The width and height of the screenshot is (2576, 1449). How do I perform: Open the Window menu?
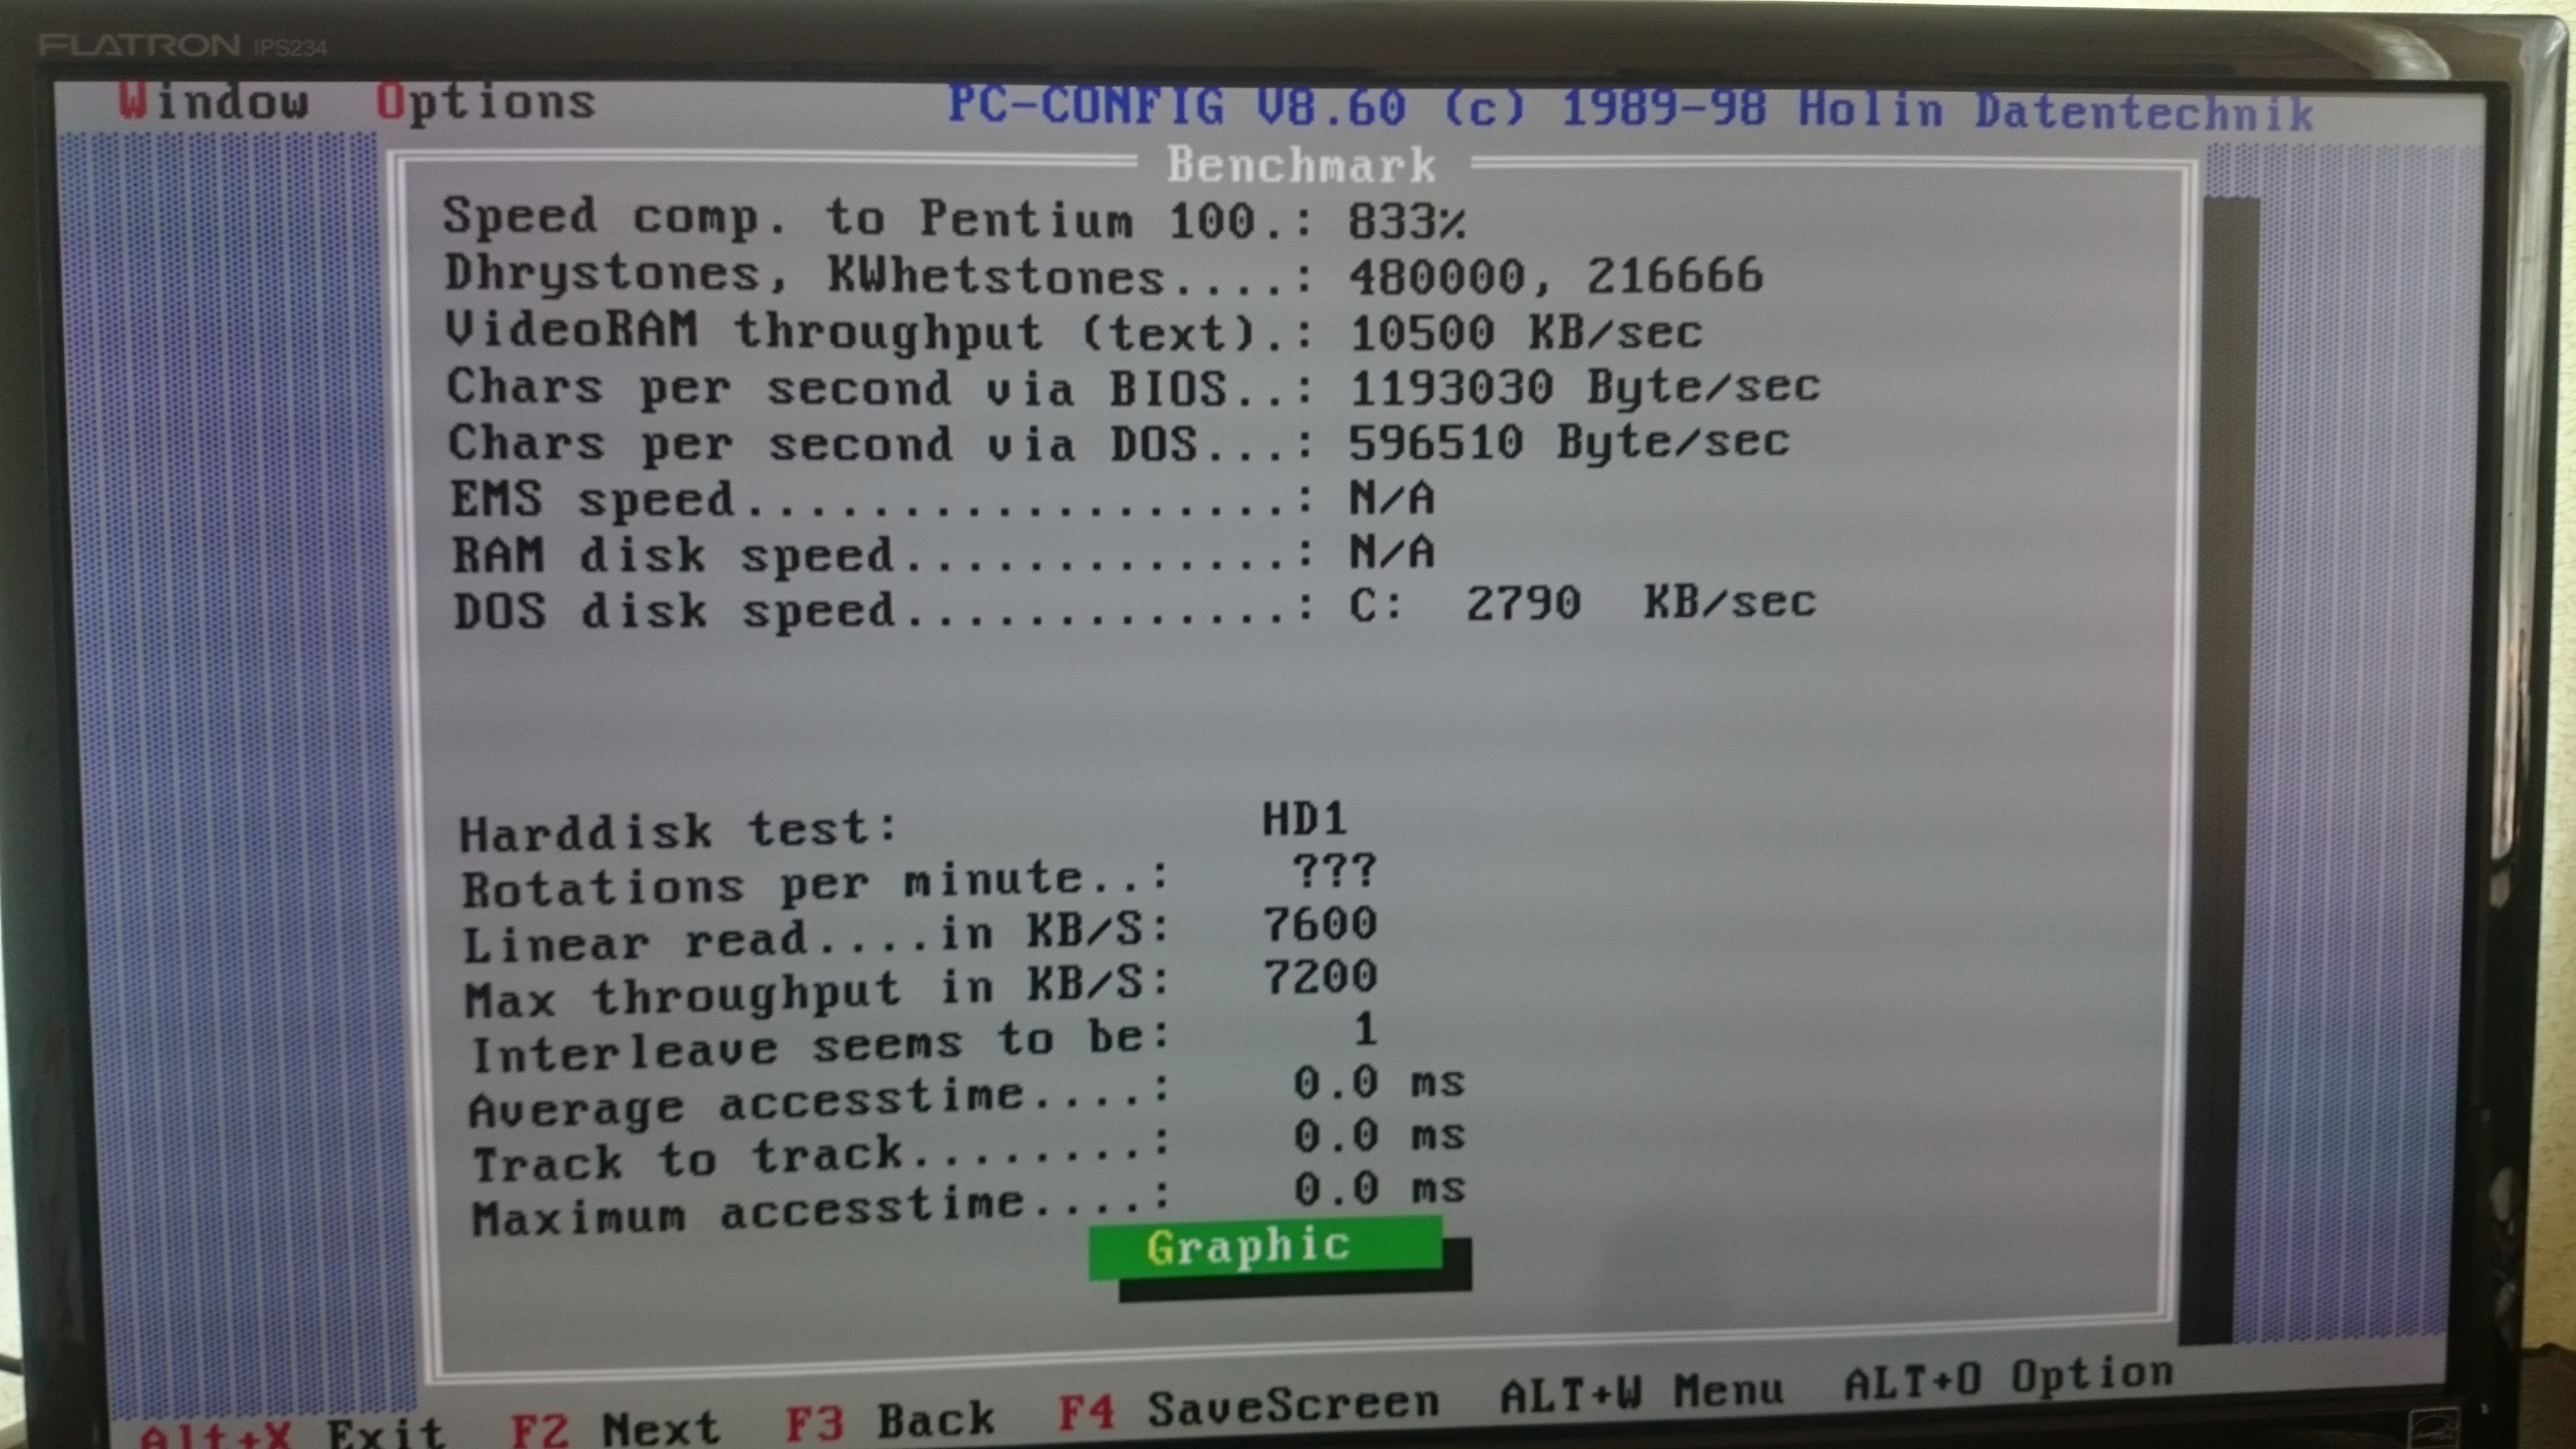point(214,101)
